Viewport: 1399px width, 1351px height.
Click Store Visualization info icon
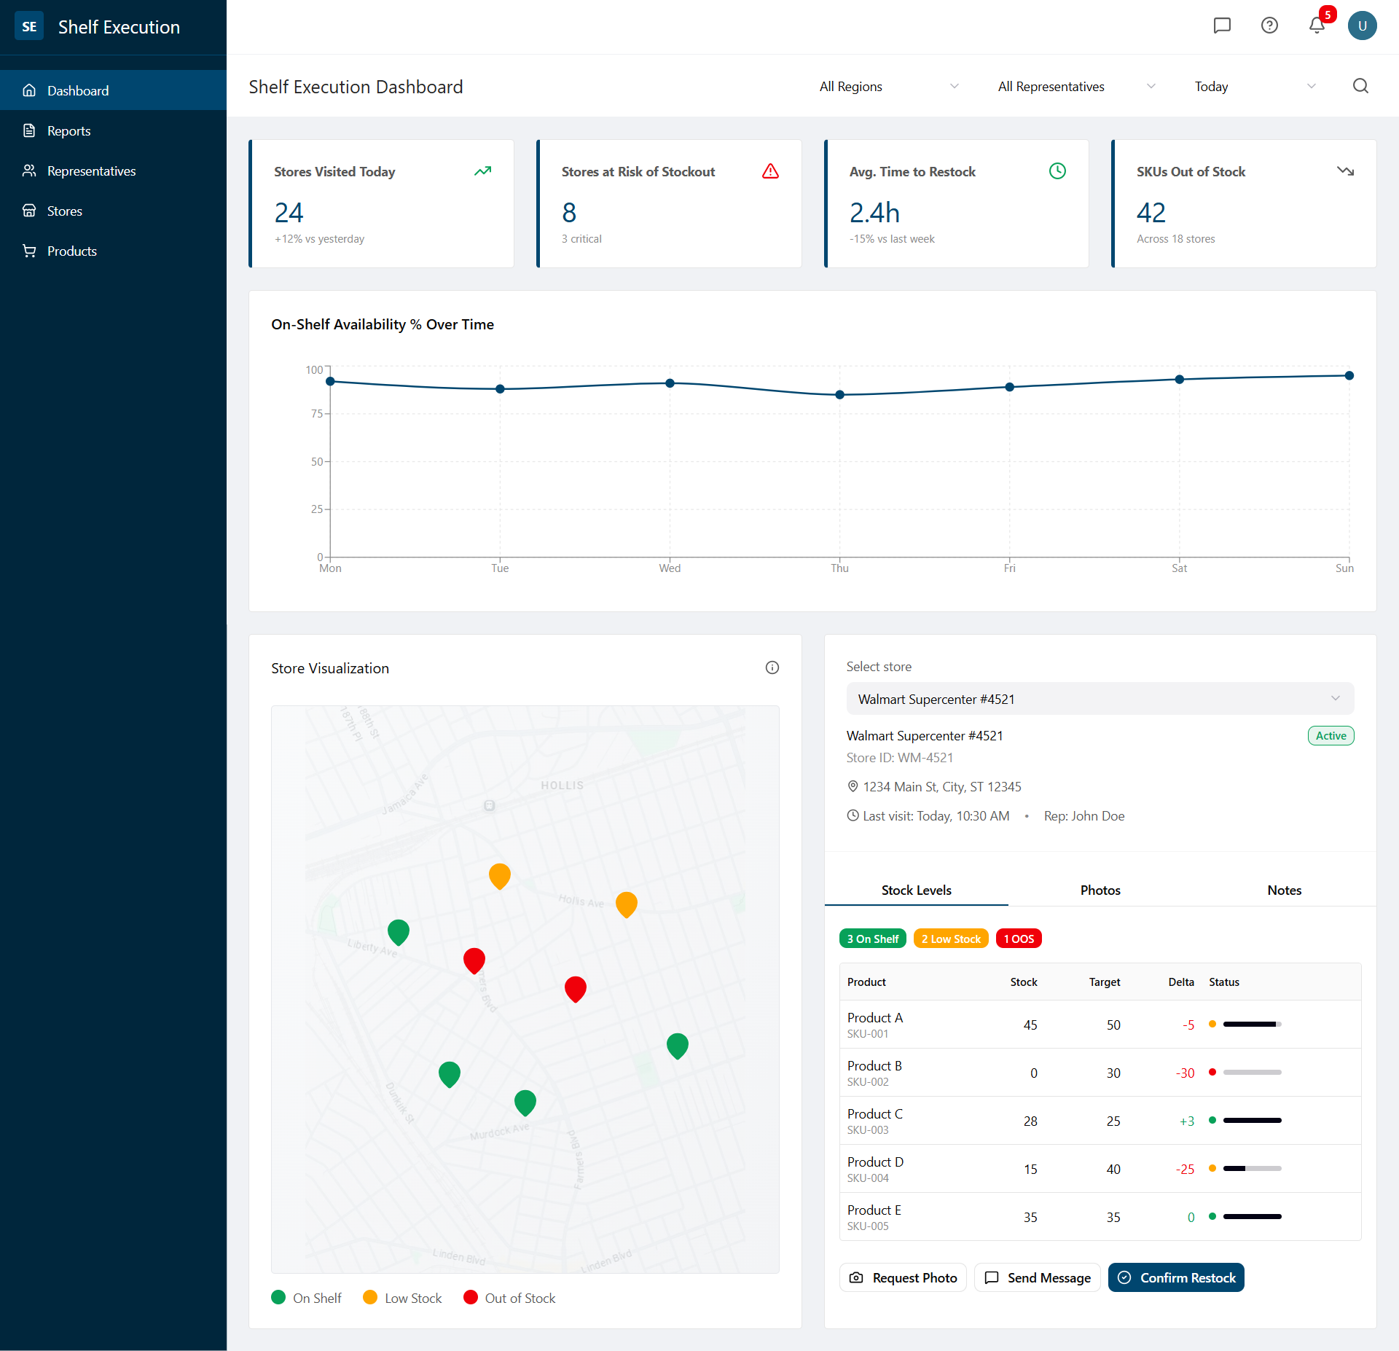[772, 667]
